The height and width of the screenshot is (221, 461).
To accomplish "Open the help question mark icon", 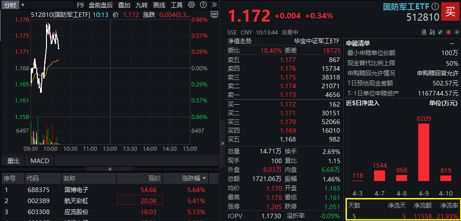I will 203,5.
